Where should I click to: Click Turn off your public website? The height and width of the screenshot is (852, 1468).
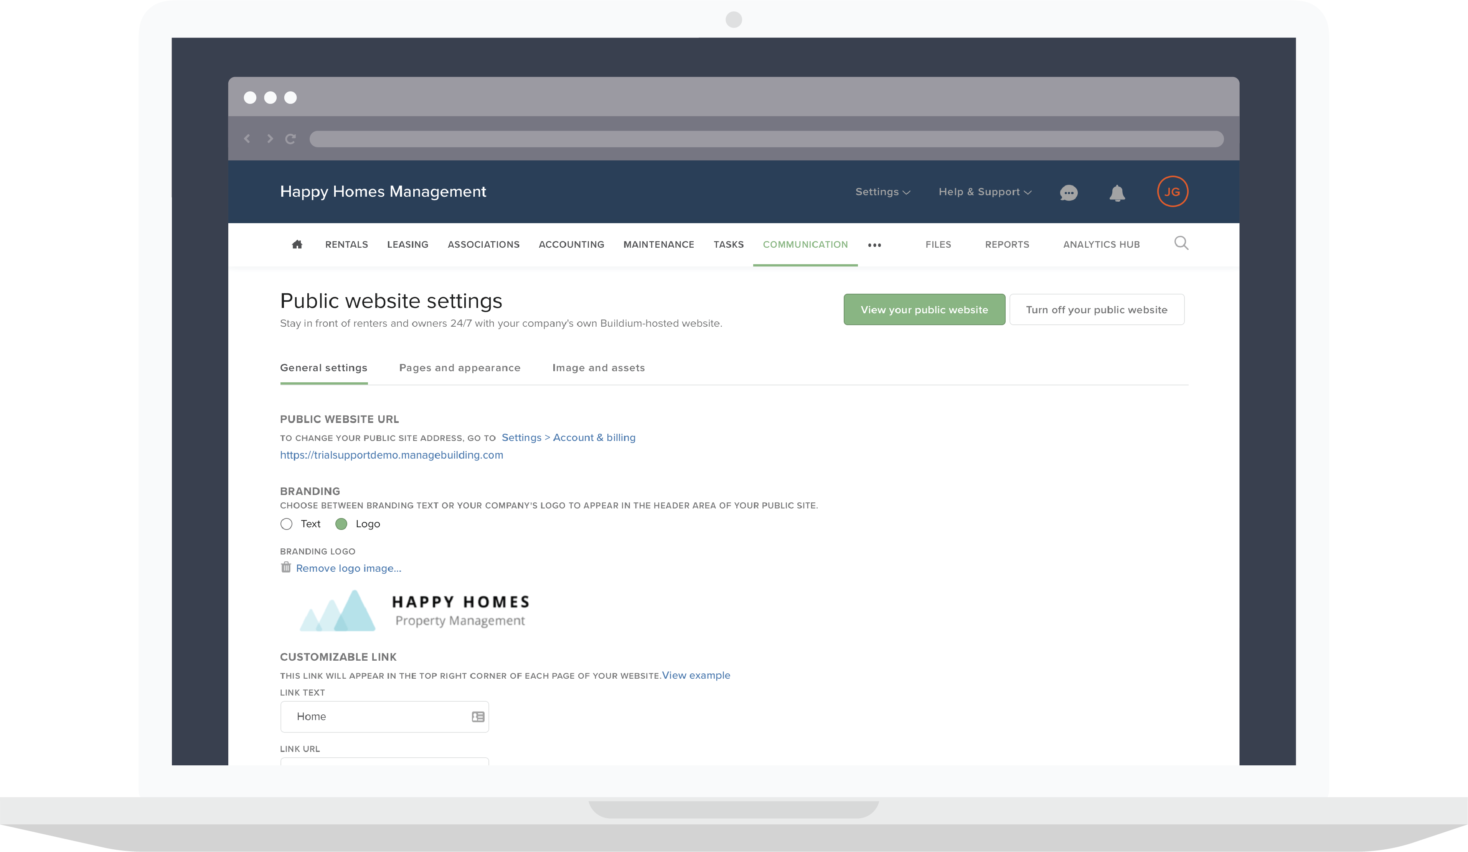1096,309
